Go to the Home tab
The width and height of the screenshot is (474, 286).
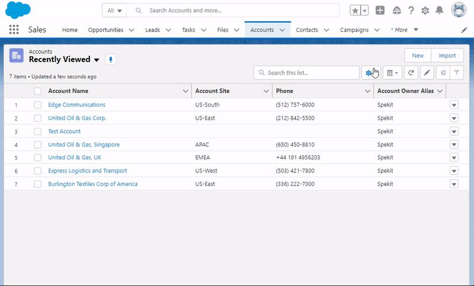point(70,30)
